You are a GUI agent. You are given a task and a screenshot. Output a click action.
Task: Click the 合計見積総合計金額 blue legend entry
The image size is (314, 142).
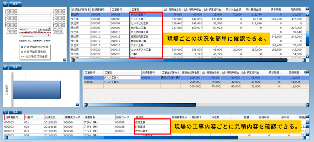click(x=36, y=47)
